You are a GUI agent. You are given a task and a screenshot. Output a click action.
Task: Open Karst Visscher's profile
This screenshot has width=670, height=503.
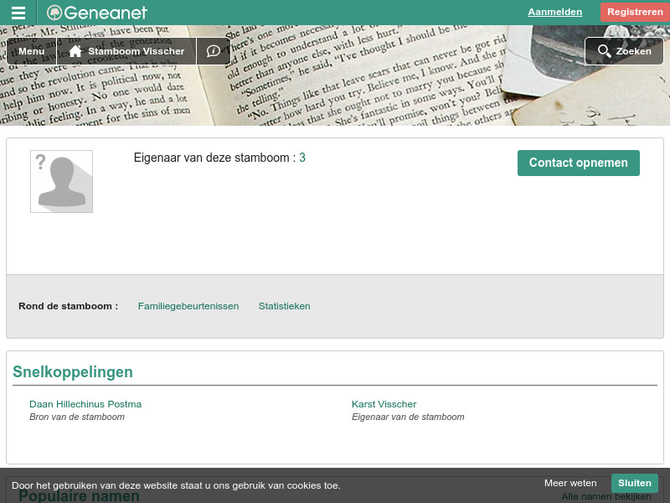coord(384,404)
